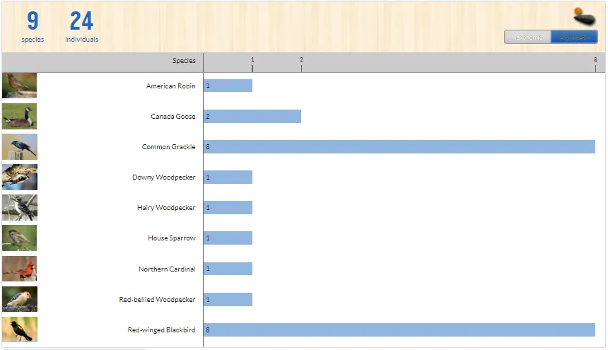Click the Red-winged Blackbird species name
Screen dimensions: 608x350
[161, 329]
